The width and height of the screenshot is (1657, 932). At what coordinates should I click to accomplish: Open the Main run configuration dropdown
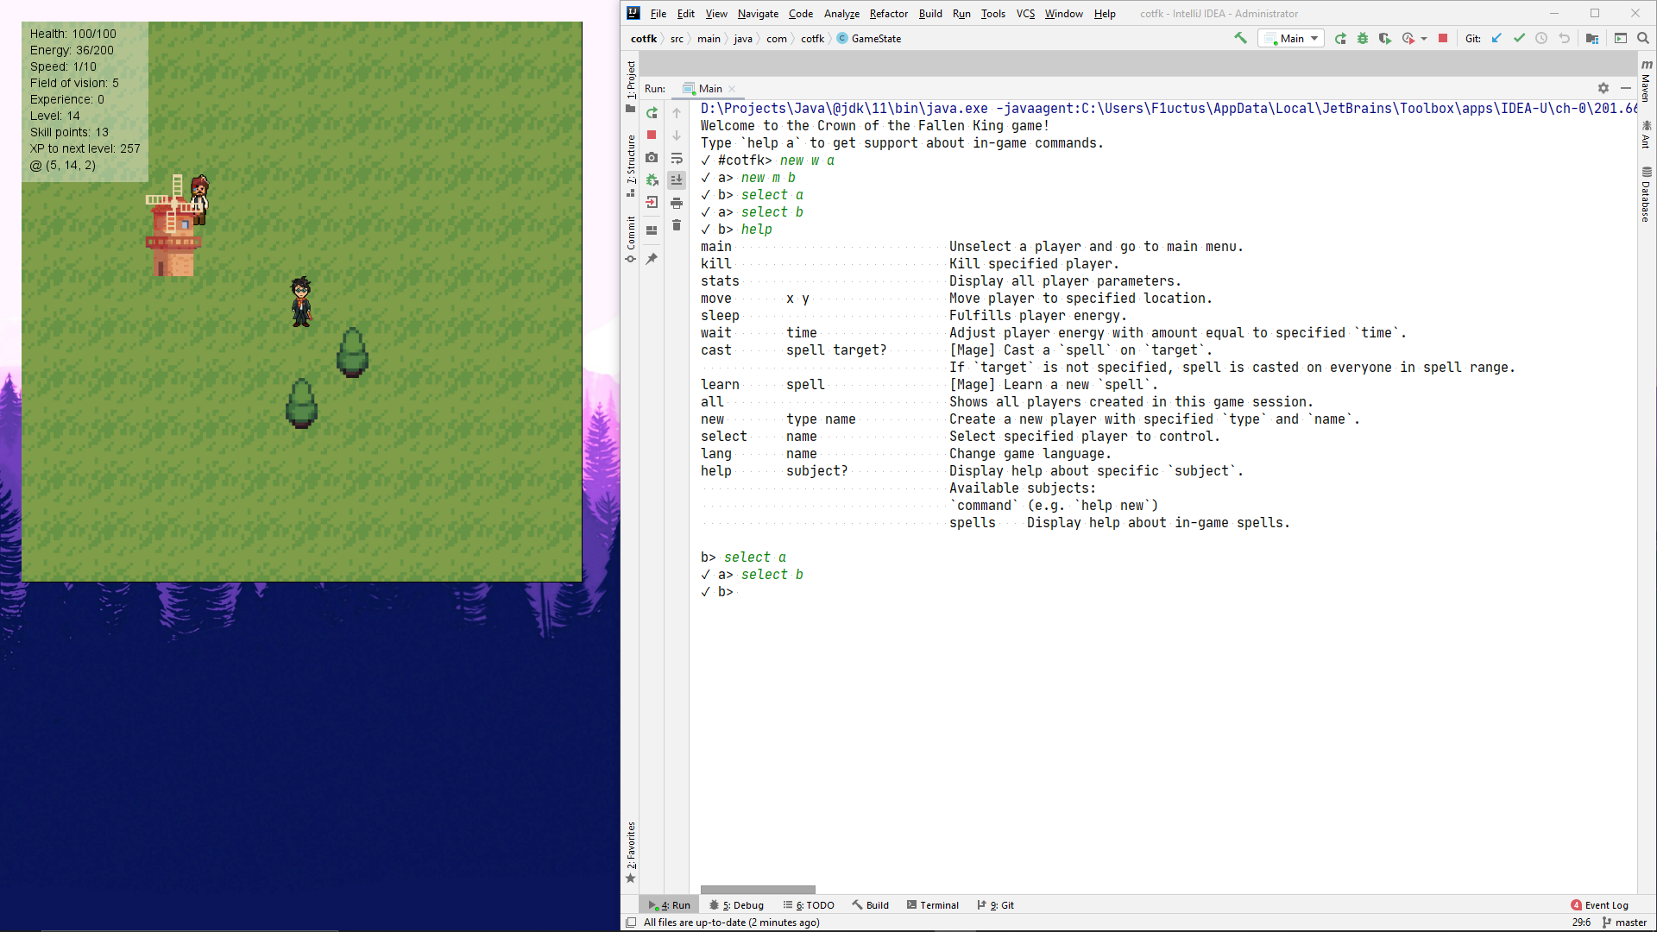1292,38
